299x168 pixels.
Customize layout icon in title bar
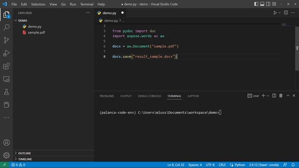pyautogui.click(x=274, y=4)
